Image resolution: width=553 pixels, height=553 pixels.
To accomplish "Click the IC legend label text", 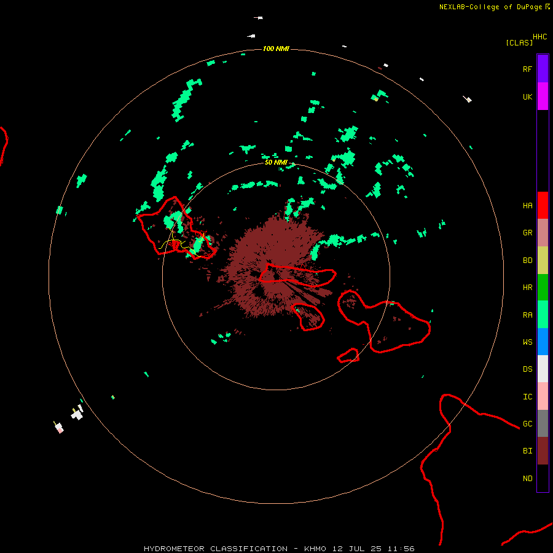I will [528, 397].
